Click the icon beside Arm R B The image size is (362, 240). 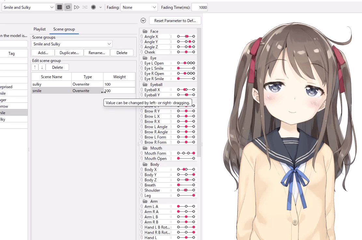142,222
